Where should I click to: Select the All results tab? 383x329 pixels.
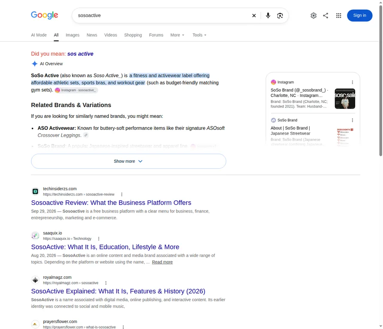[x=56, y=35]
